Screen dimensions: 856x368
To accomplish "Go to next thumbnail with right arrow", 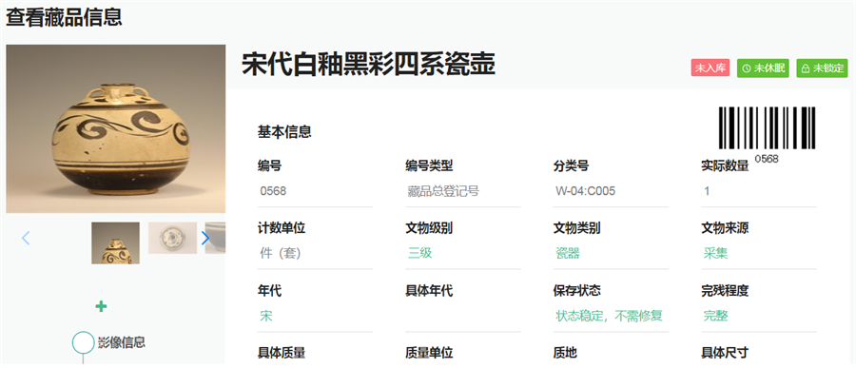I will 205,238.
